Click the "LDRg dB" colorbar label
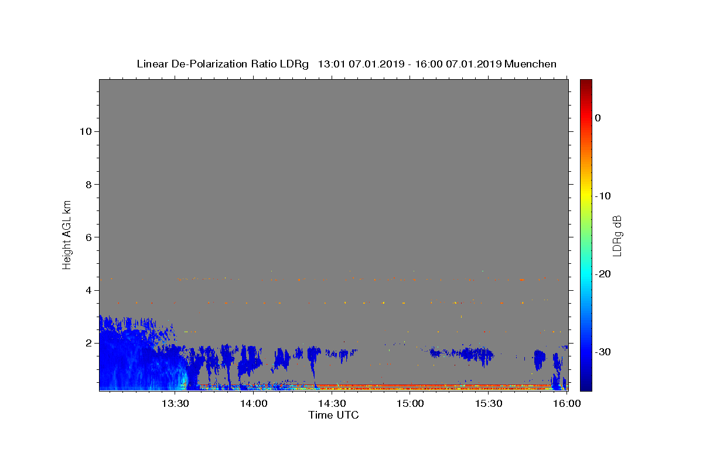703x469 pixels. pyautogui.click(x=617, y=236)
